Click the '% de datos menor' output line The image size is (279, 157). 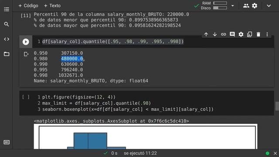coord(106,20)
